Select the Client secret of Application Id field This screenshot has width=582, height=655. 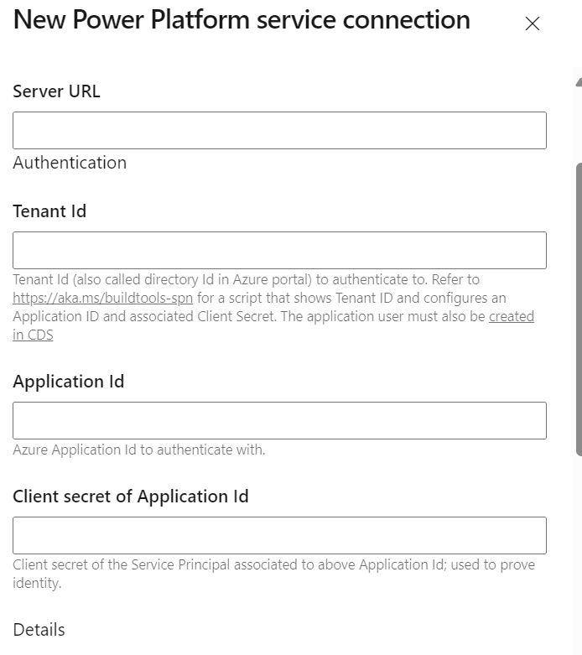279,536
